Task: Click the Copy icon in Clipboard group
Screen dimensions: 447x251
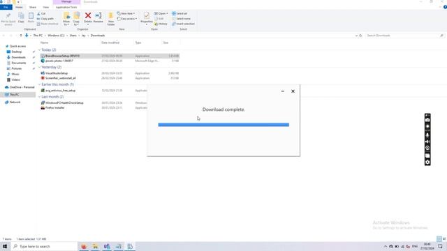Action: [x=21, y=15]
